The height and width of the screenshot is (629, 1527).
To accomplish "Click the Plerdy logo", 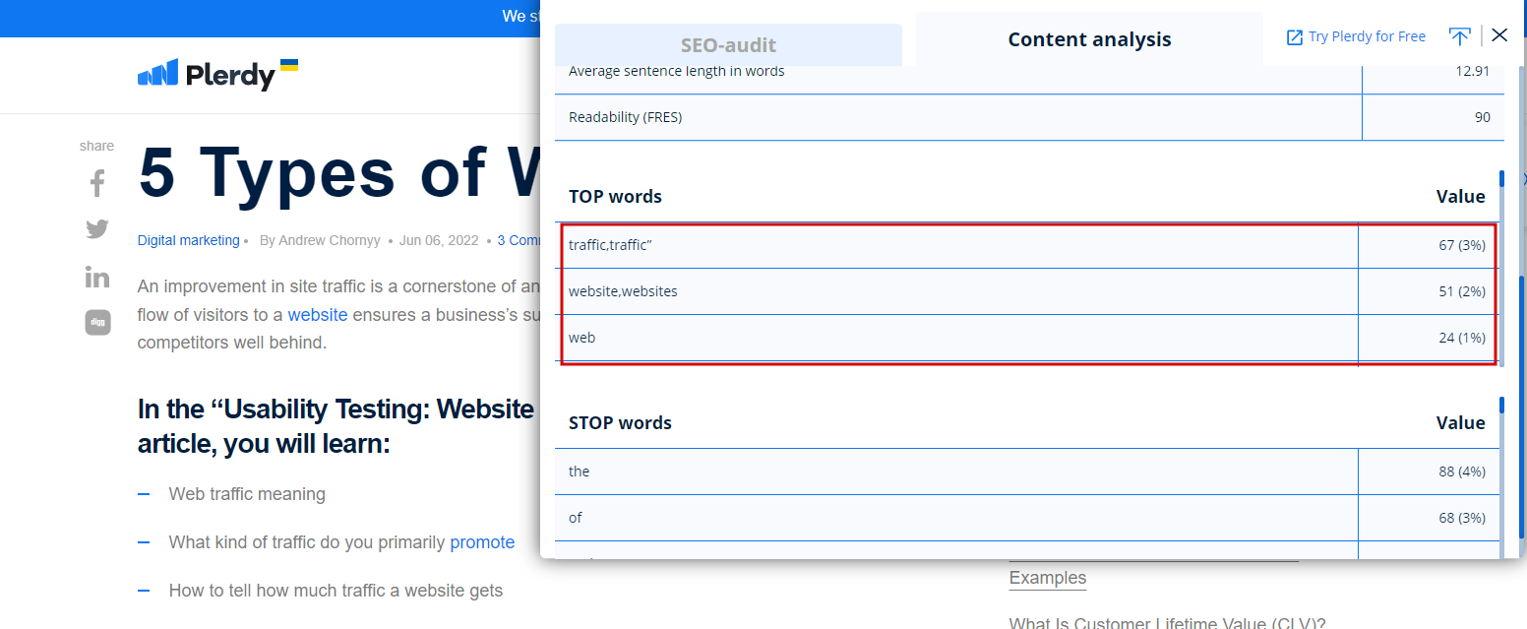I will pos(207,75).
